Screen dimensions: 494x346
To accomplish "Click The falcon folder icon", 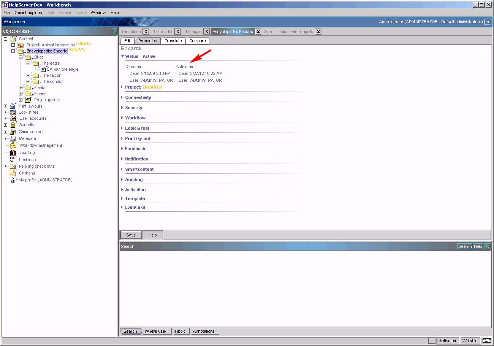I will point(36,75).
